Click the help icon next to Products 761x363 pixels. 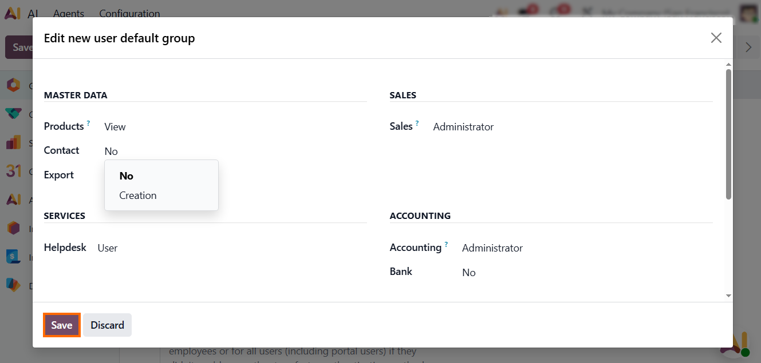(89, 123)
